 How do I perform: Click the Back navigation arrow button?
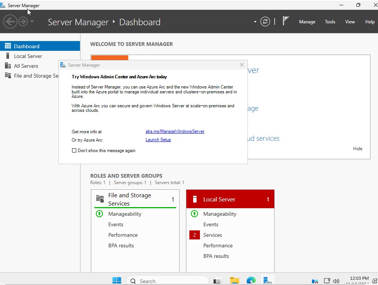point(10,22)
